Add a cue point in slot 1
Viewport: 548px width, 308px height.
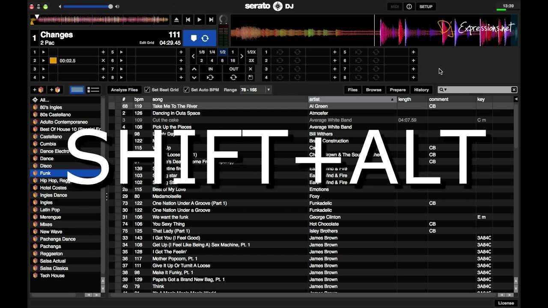(x=103, y=52)
